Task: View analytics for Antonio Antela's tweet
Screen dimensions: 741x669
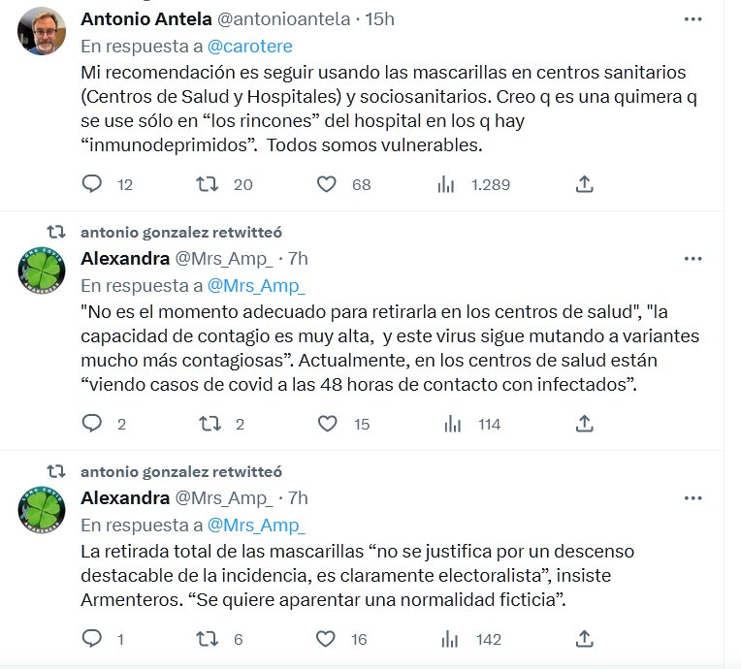Action: pos(447,184)
